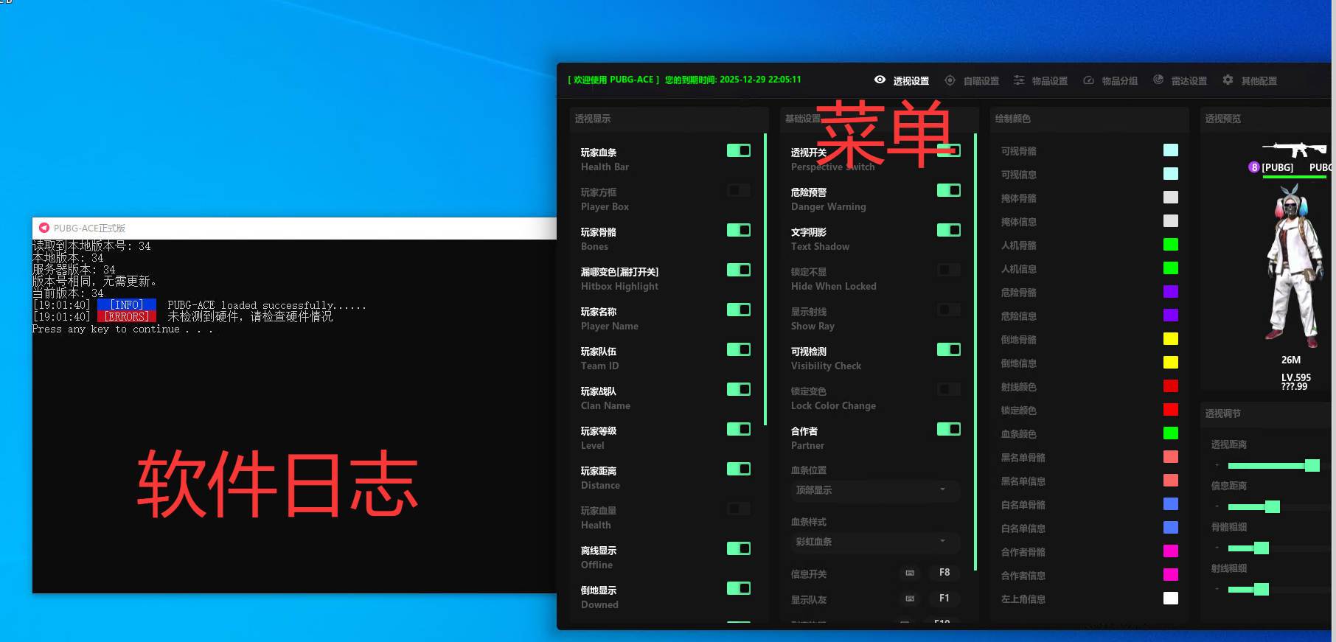Toggle the Health Bar switch
This screenshot has height=642, width=1336.
coord(738,150)
